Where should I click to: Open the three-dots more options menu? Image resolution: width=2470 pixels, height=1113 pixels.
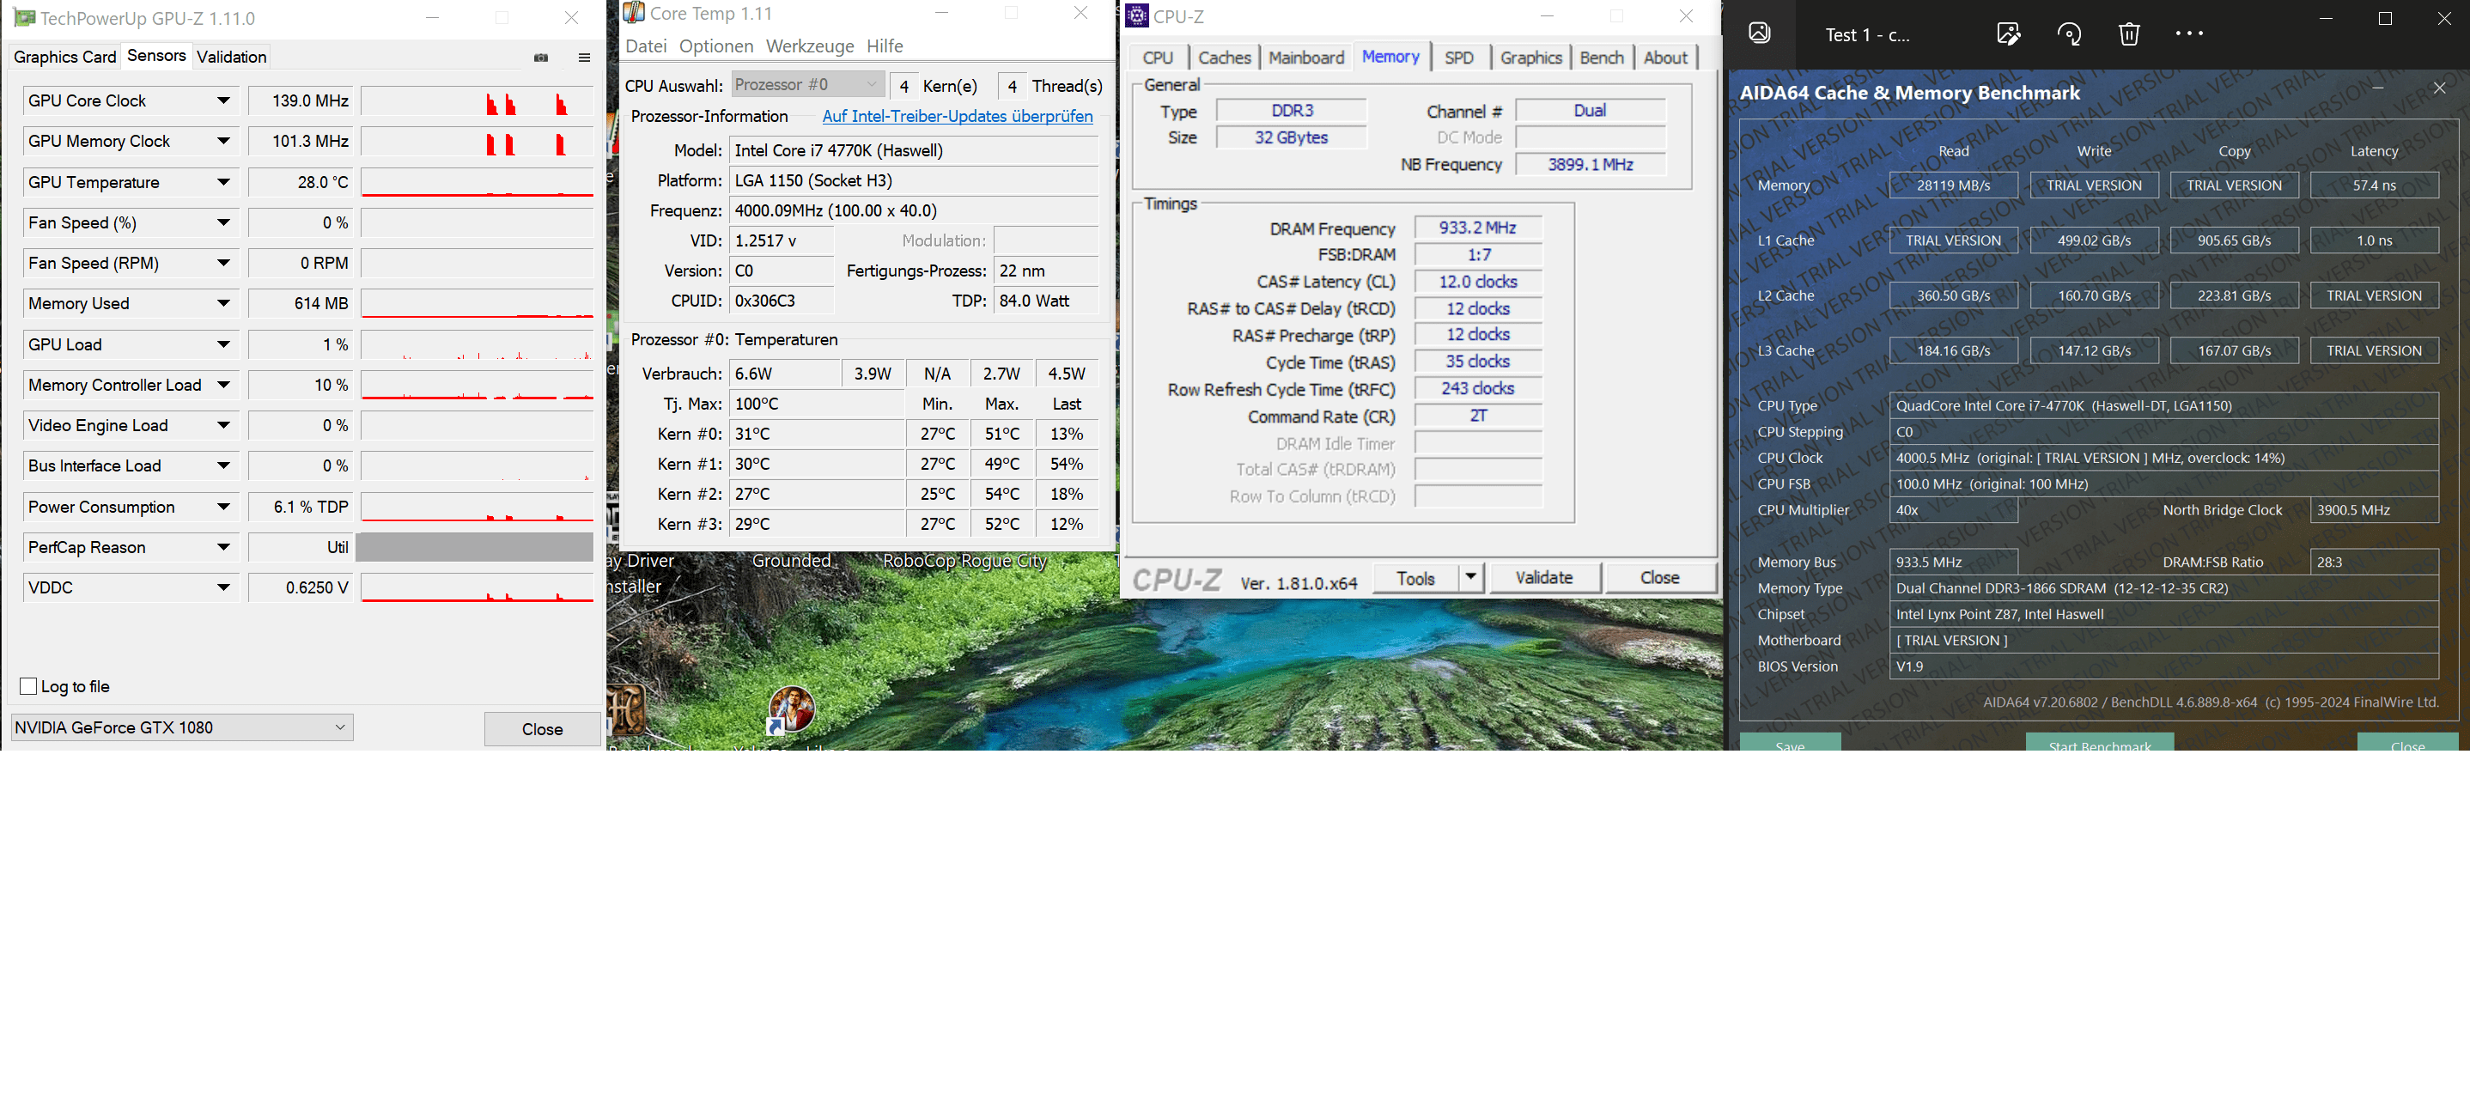pyautogui.click(x=2189, y=33)
